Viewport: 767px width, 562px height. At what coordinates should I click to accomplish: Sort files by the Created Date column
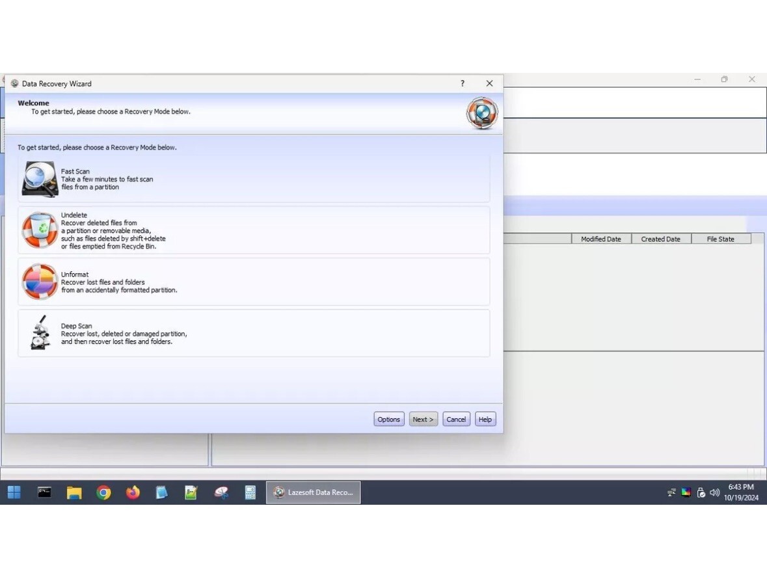[x=660, y=239]
